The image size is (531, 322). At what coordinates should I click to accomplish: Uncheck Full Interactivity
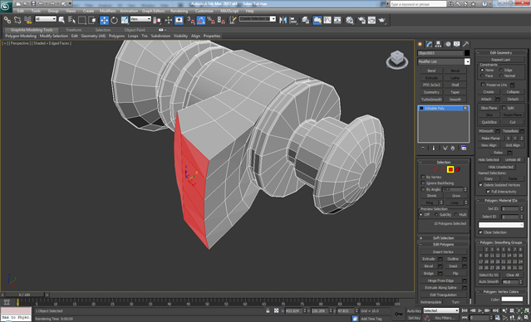tap(488, 192)
